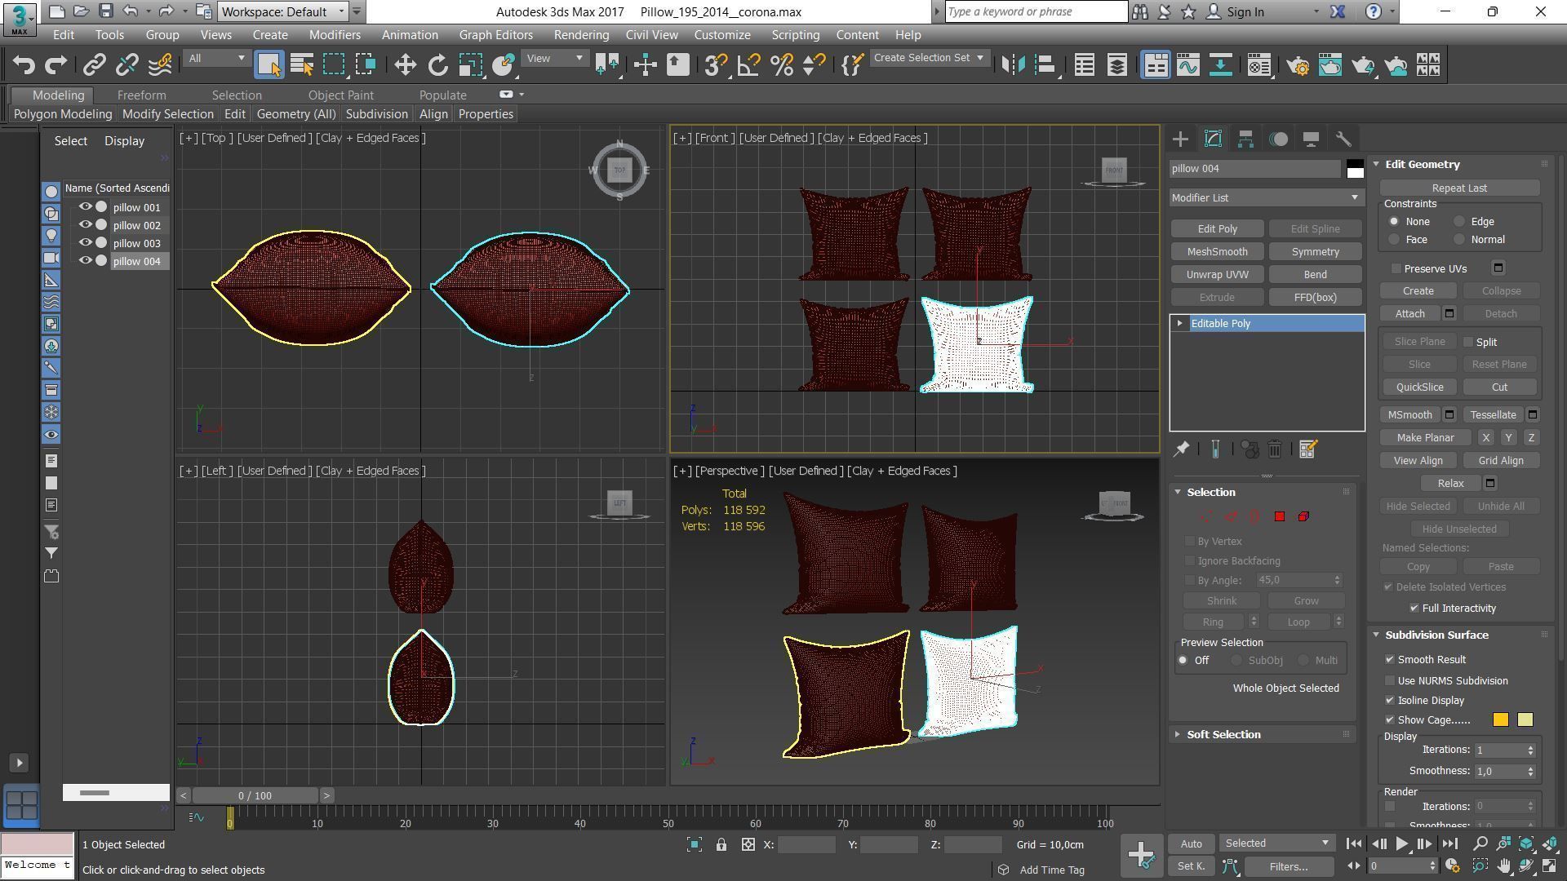Viewport: 1567px width, 881px height.
Task: Click the Make Planar button
Action: tap(1425, 438)
